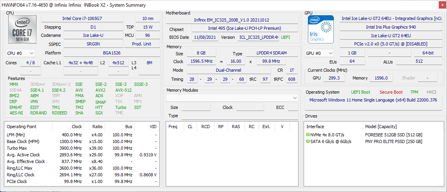Close the System Summary window
Screen dimensions: 447x192
[x=442, y=5]
